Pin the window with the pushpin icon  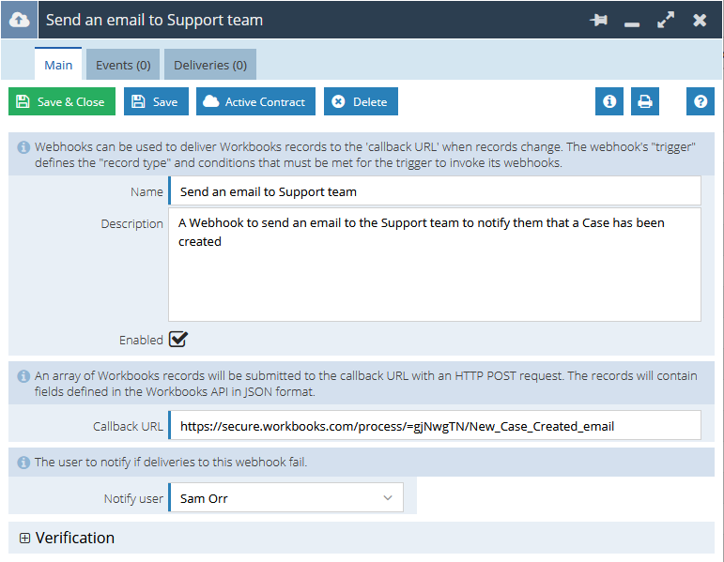[x=599, y=20]
